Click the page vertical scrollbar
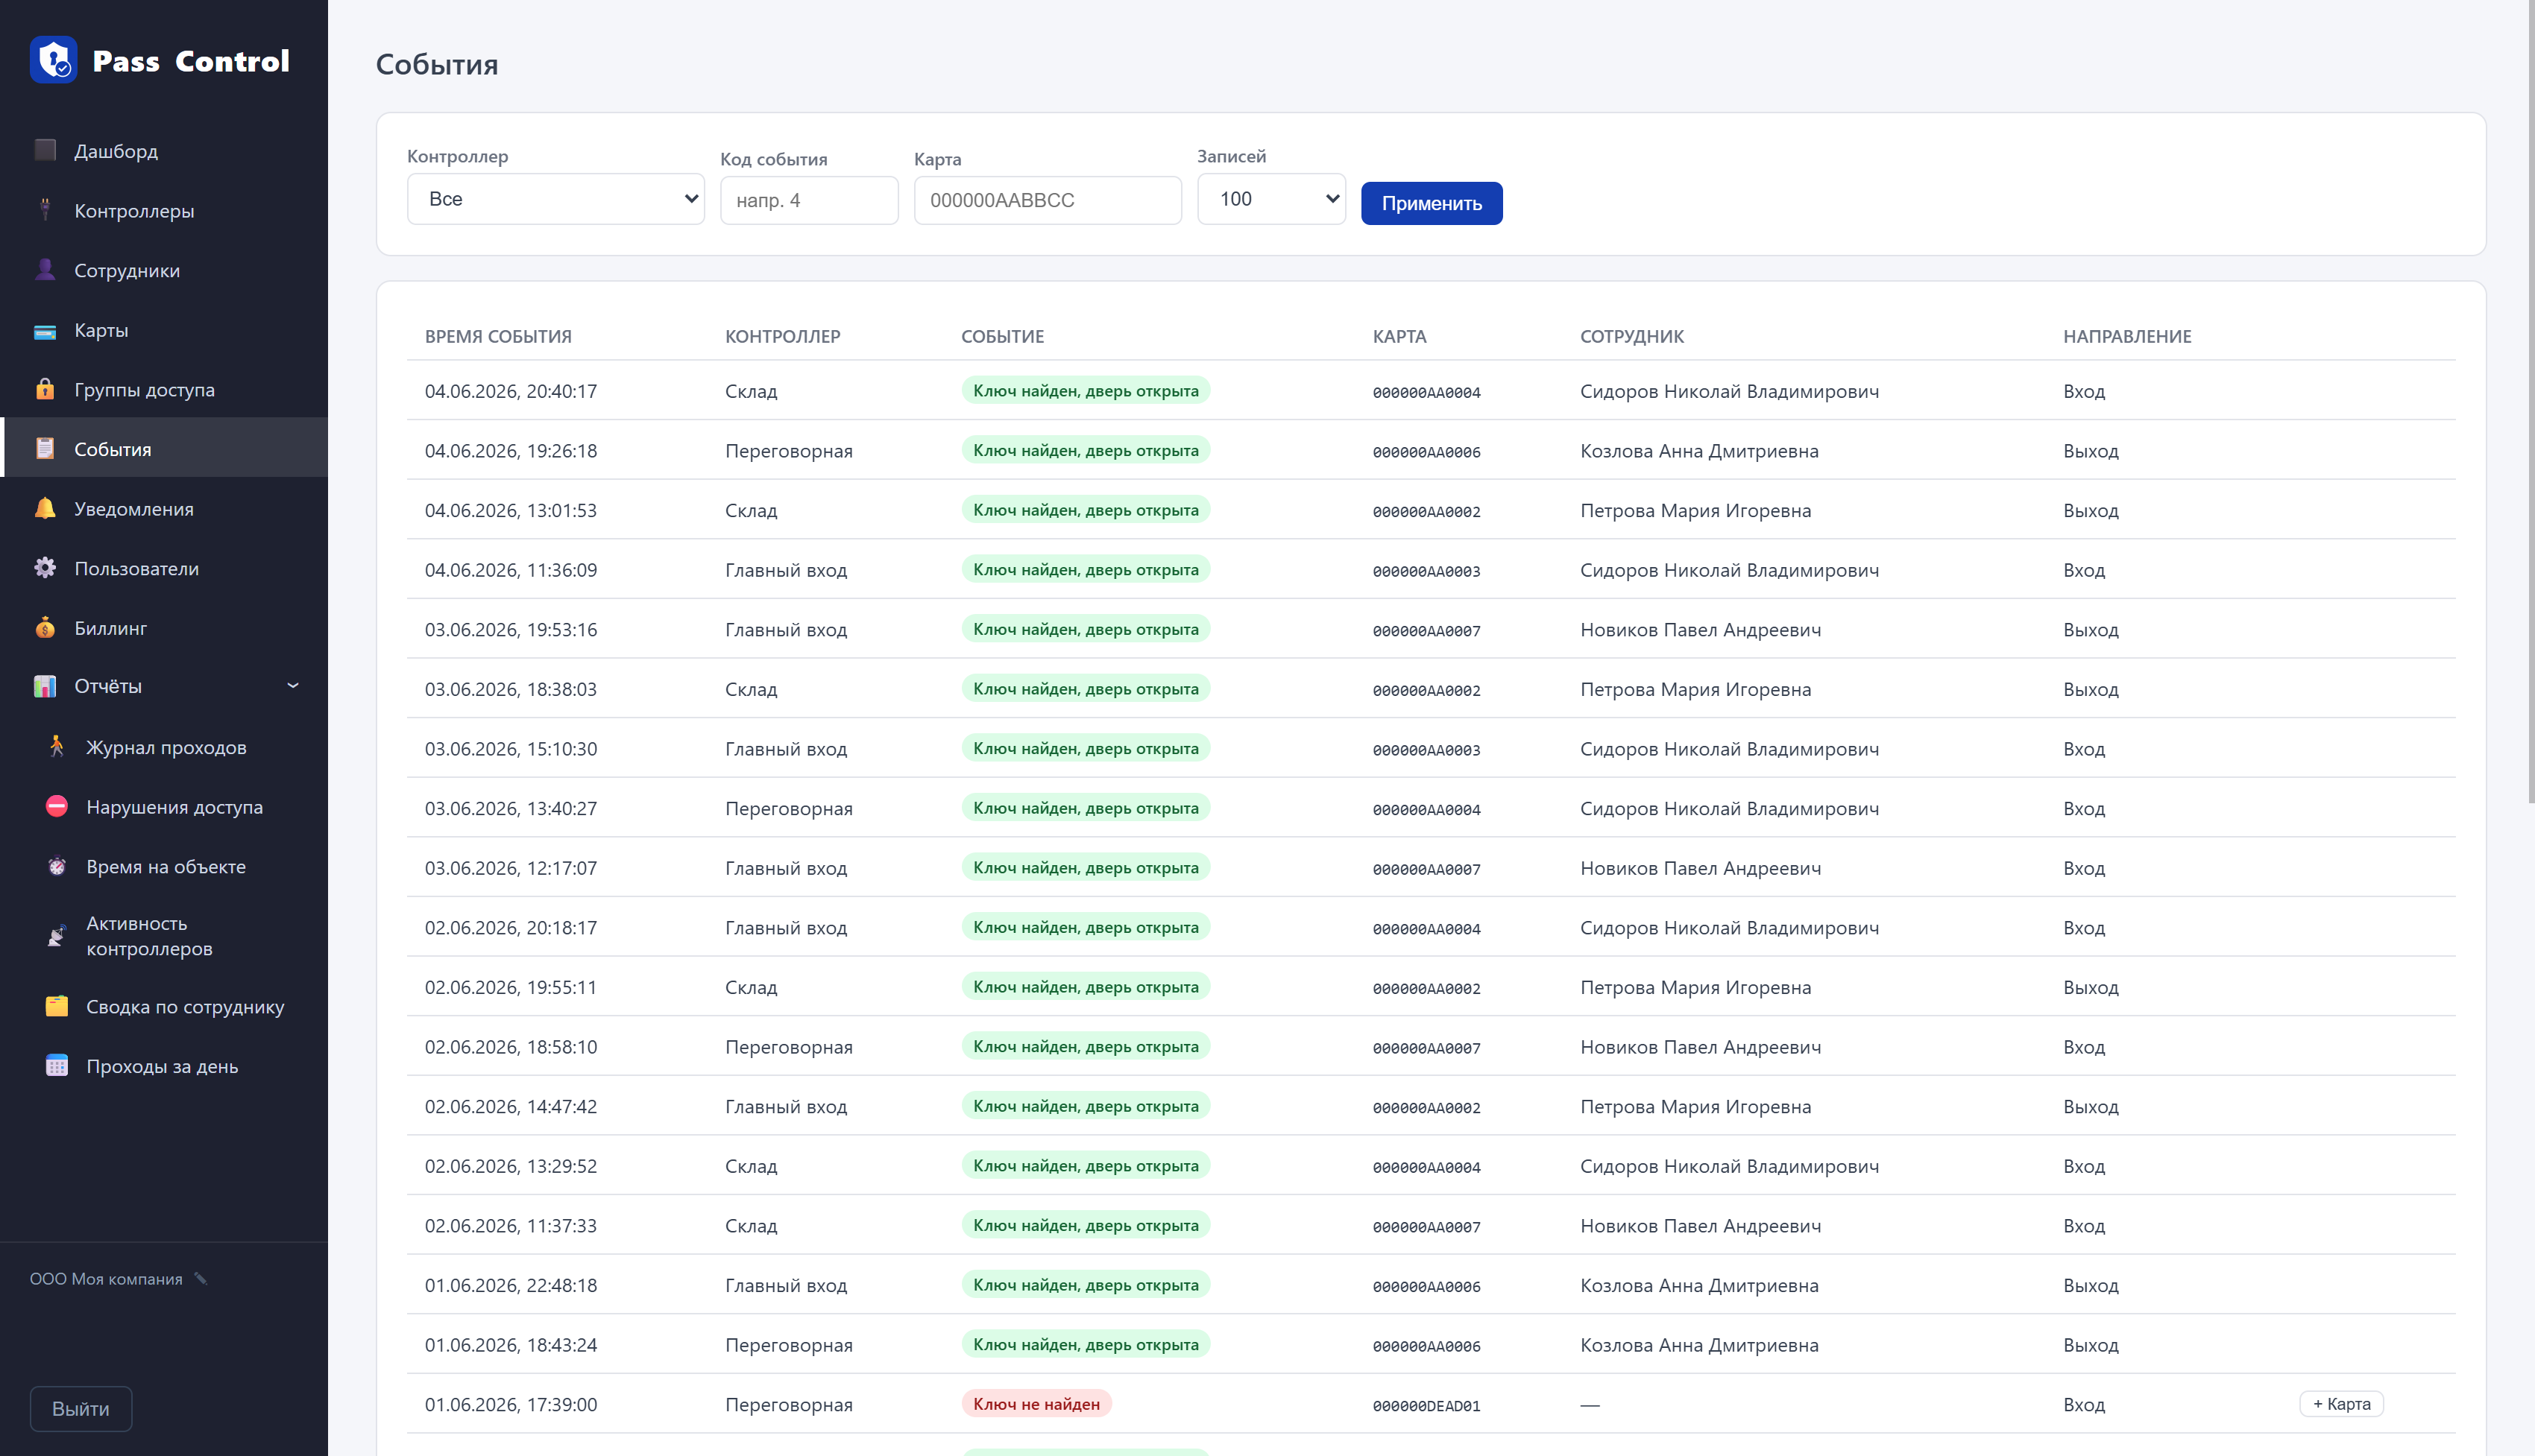This screenshot has width=2535, height=1456. pos(2531,400)
